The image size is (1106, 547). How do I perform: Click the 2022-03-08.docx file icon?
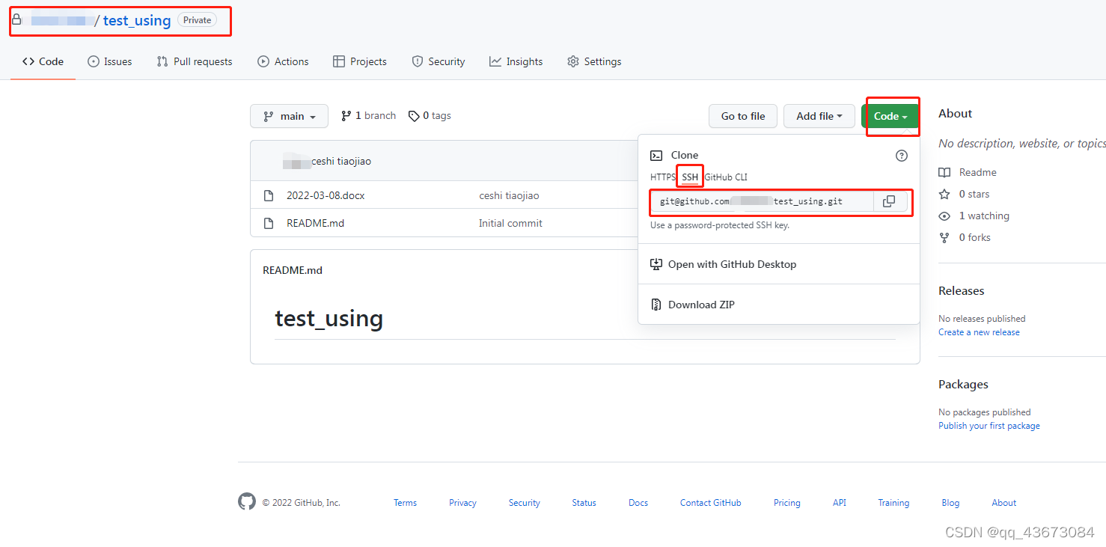coord(269,195)
